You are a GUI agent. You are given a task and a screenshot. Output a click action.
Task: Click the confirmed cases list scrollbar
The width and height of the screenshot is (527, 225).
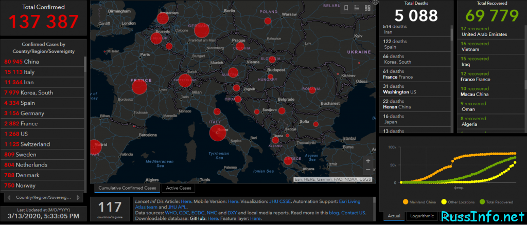[x=85, y=64]
